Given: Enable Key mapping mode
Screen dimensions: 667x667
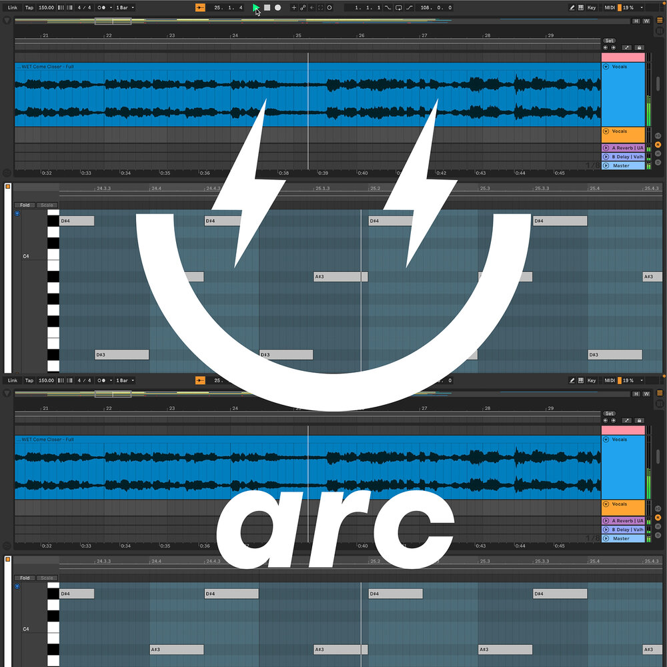Looking at the screenshot, I should (590, 7).
